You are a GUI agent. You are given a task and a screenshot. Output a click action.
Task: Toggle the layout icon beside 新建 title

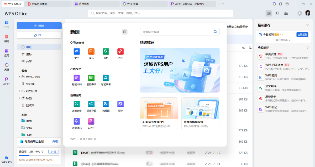tap(125, 32)
